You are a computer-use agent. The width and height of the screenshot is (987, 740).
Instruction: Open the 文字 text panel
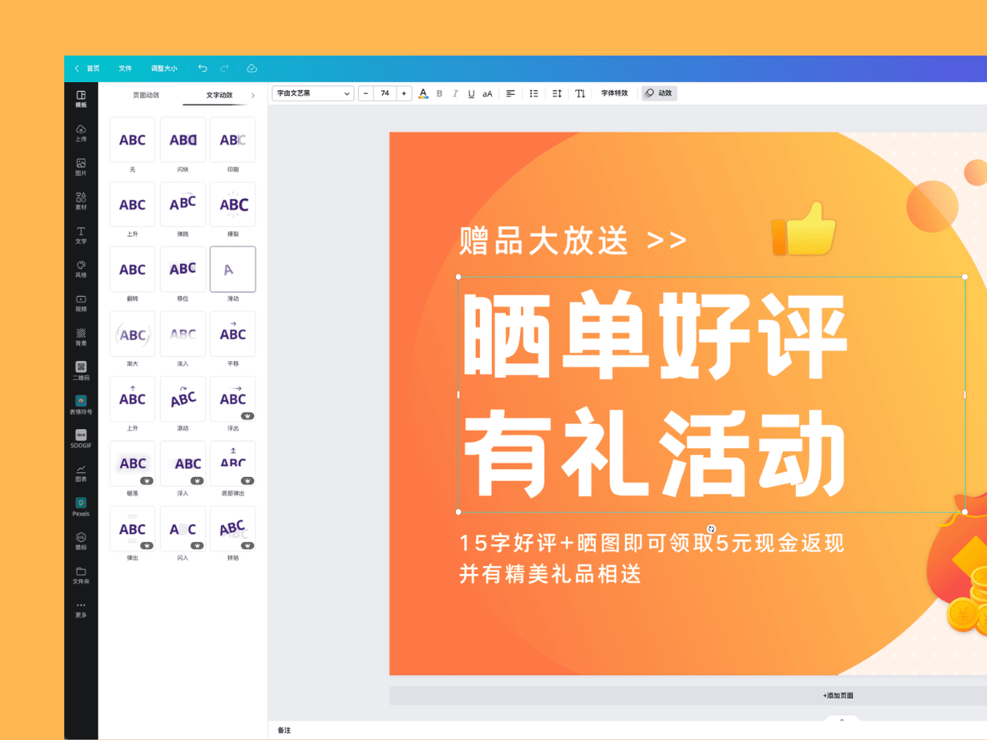coord(81,235)
